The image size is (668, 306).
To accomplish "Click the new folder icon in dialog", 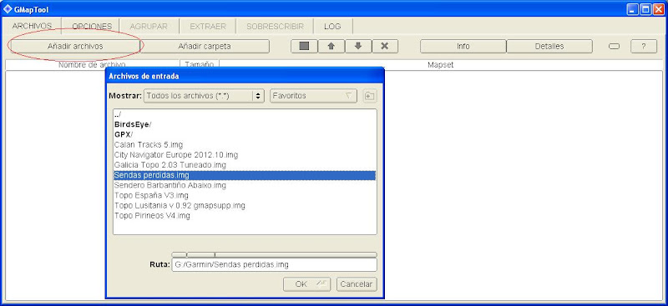I will (x=369, y=96).
